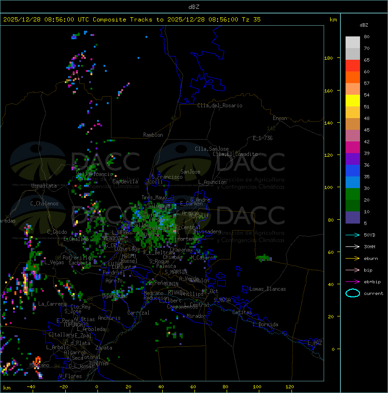The height and width of the screenshot is (393, 388).
Task: Click the cyan current ellipse icon
Action: click(353, 293)
